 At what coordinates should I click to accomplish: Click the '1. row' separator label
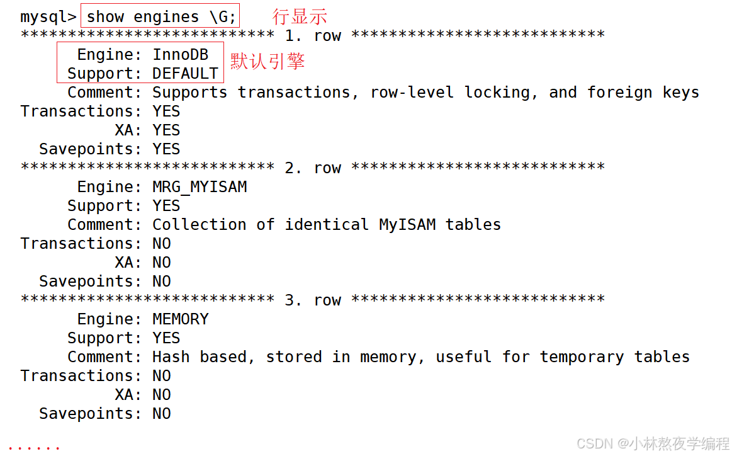coord(313,35)
